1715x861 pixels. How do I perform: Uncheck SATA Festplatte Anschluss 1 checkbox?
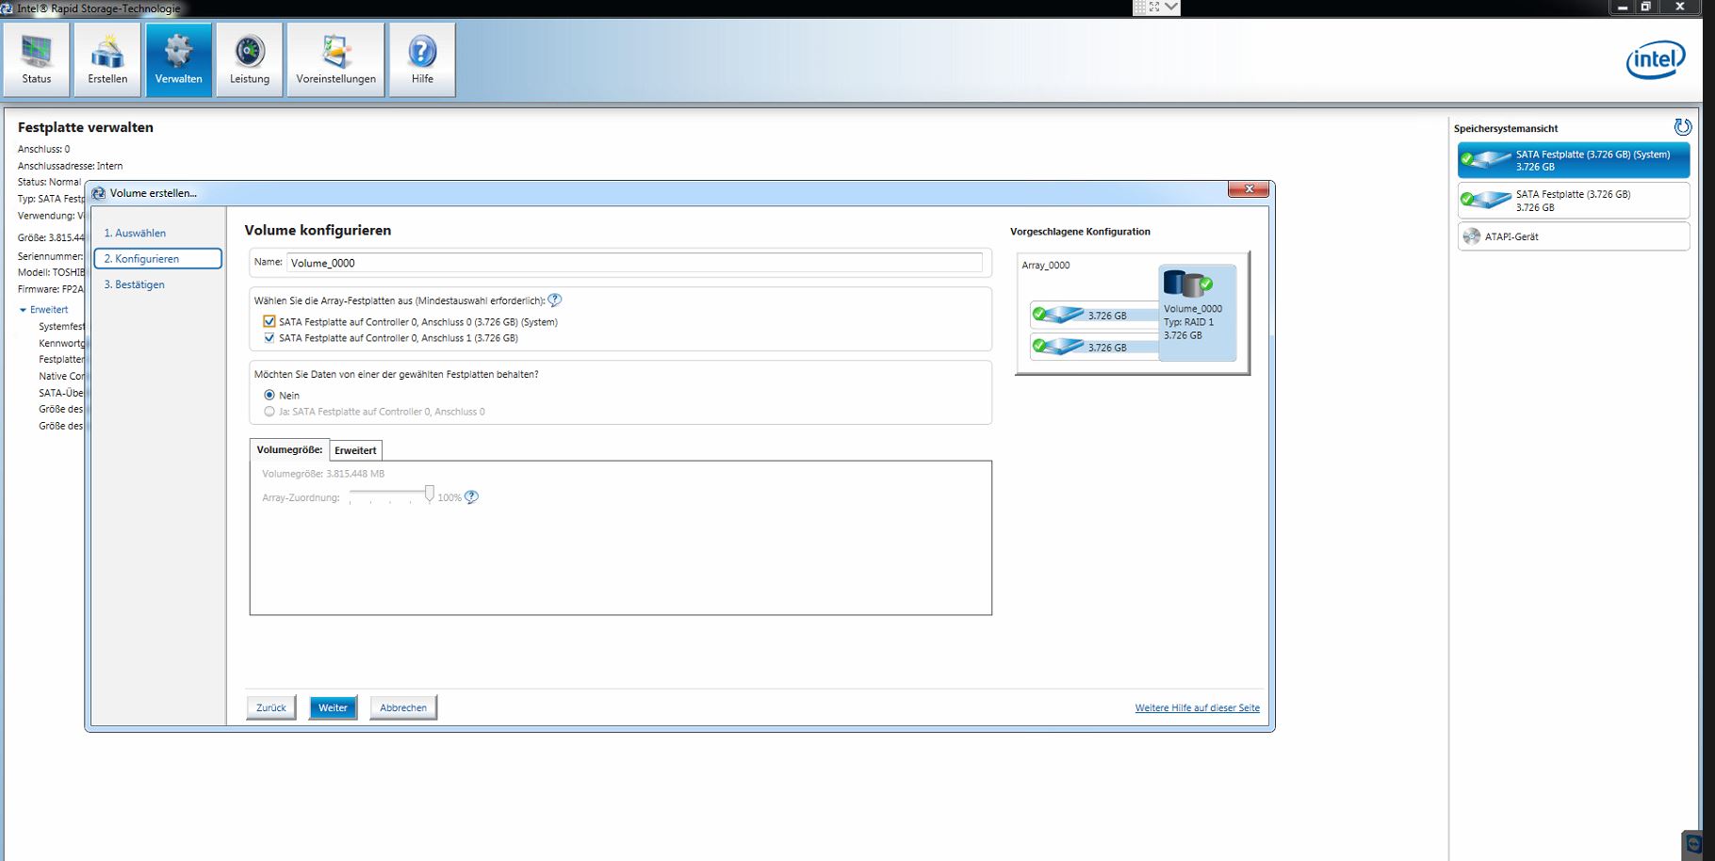[x=269, y=337]
